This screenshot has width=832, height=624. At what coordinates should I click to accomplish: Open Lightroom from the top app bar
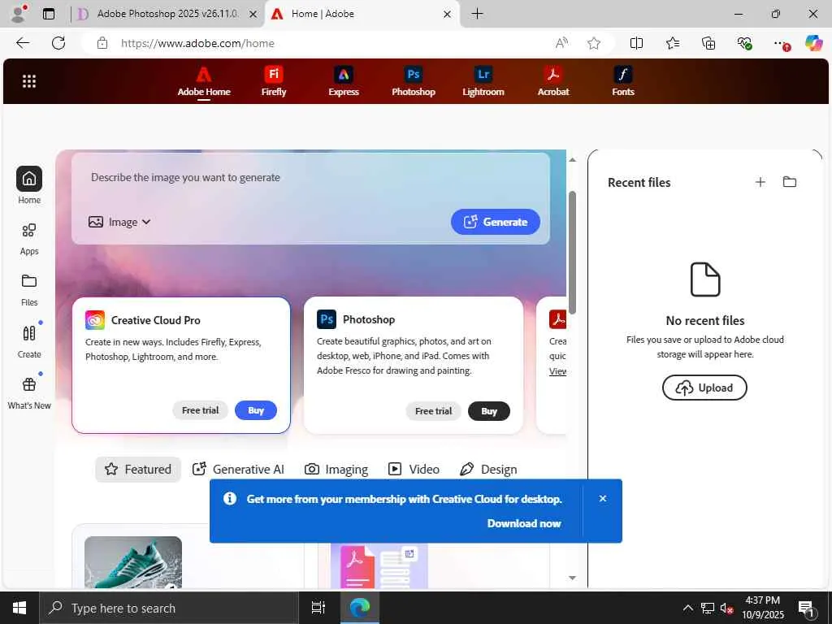(483, 82)
